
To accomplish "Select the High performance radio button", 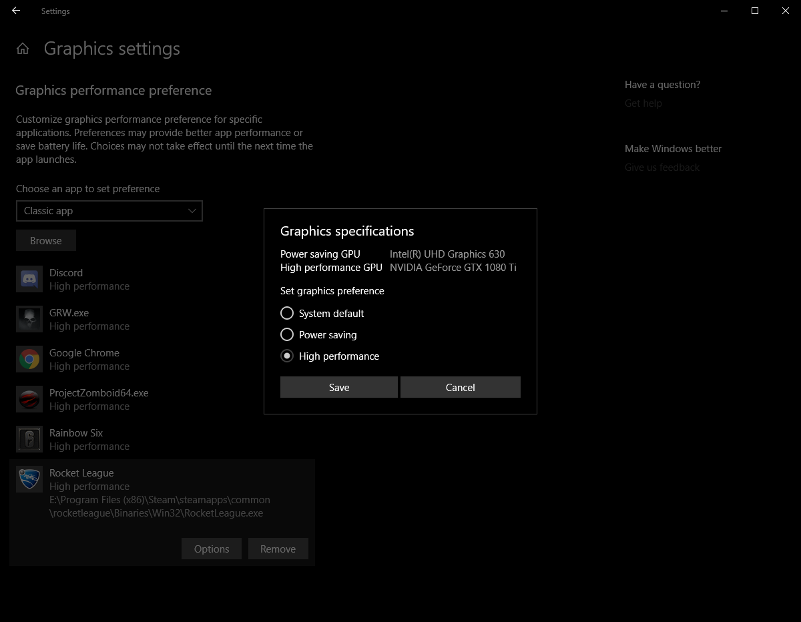I will (x=287, y=356).
